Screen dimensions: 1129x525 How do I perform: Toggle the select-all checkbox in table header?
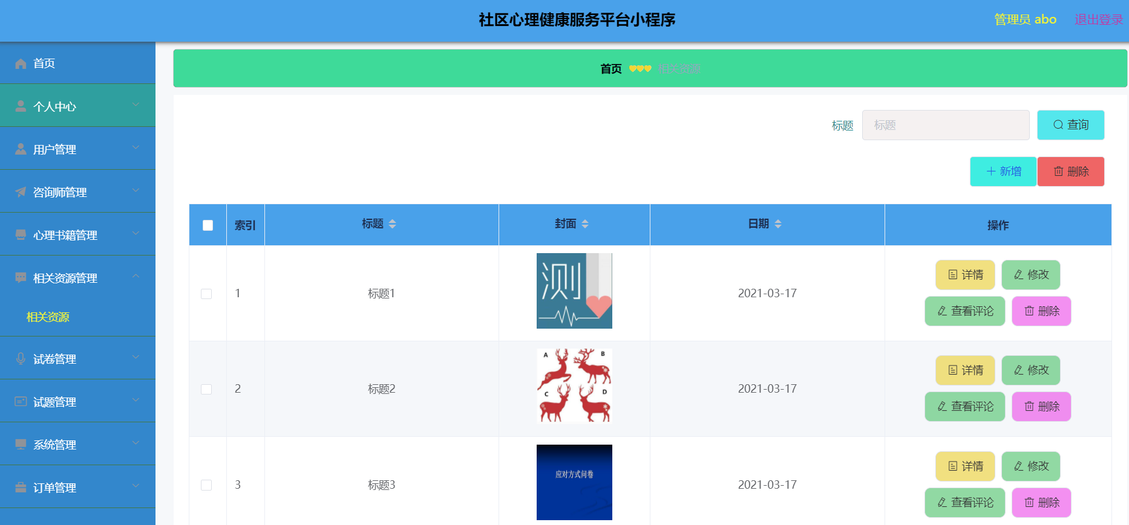208,225
